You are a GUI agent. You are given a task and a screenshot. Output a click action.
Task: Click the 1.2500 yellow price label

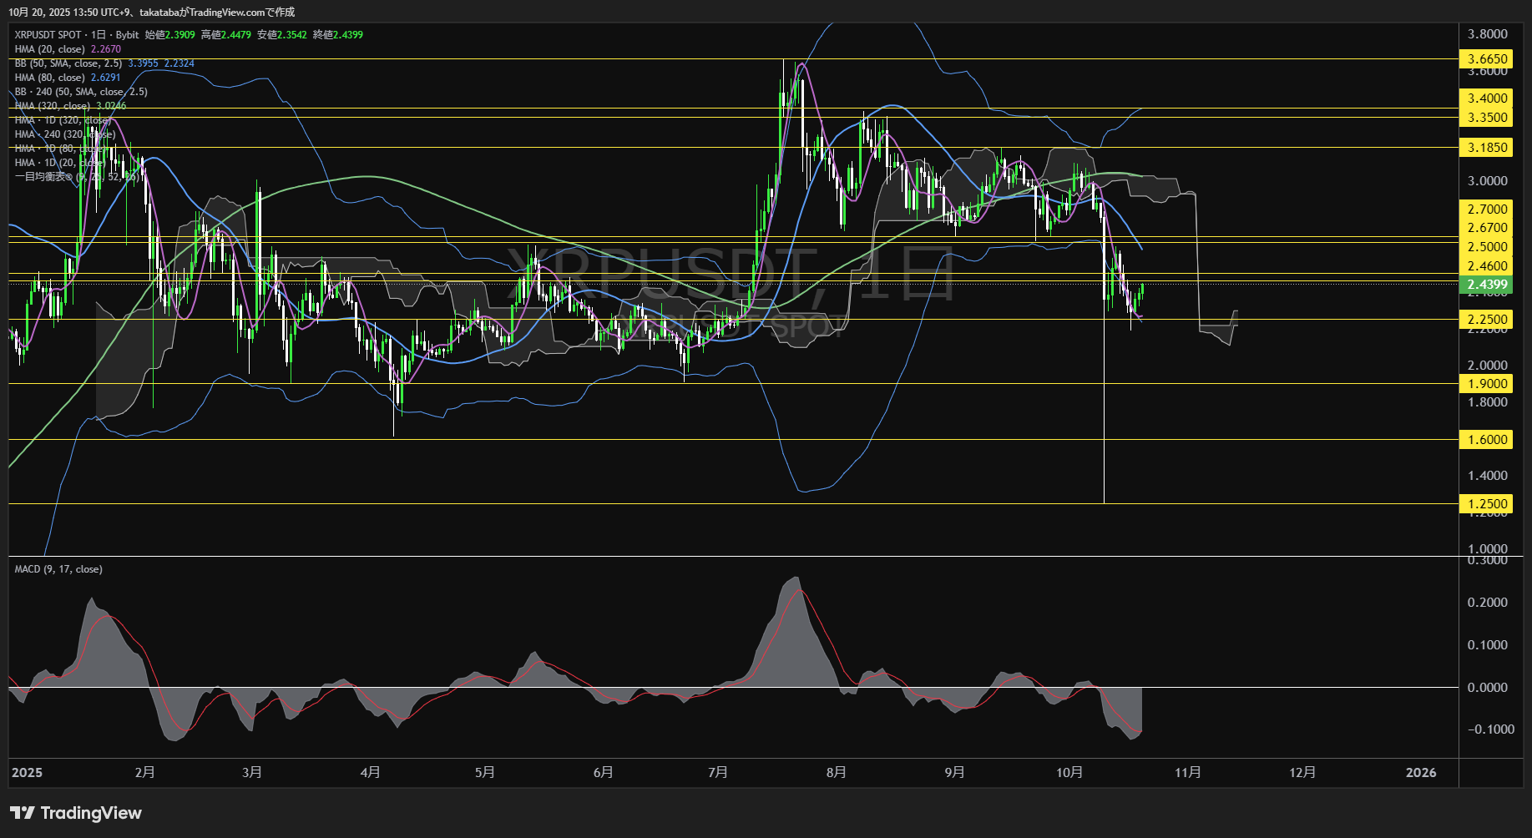(1487, 503)
